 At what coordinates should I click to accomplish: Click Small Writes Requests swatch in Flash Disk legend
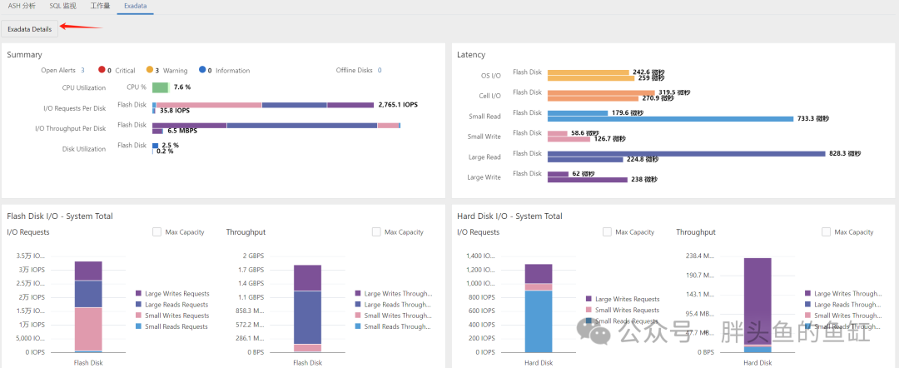click(139, 316)
